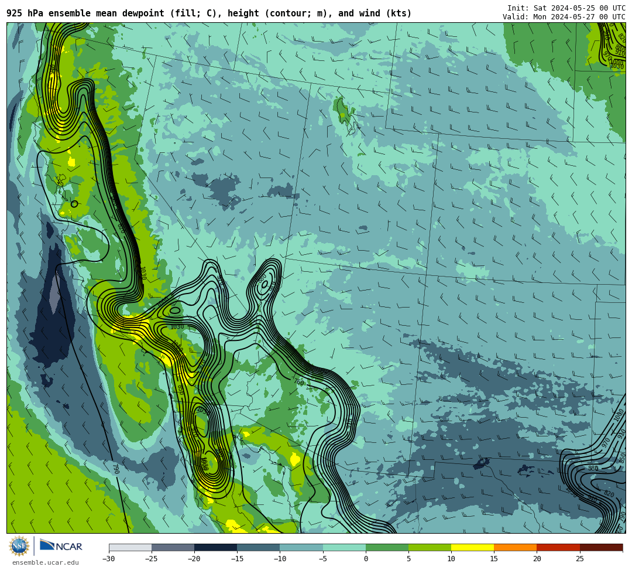632x570 pixels.
Task: Click the 880 contour label in the southeast corner
Action: (593, 468)
